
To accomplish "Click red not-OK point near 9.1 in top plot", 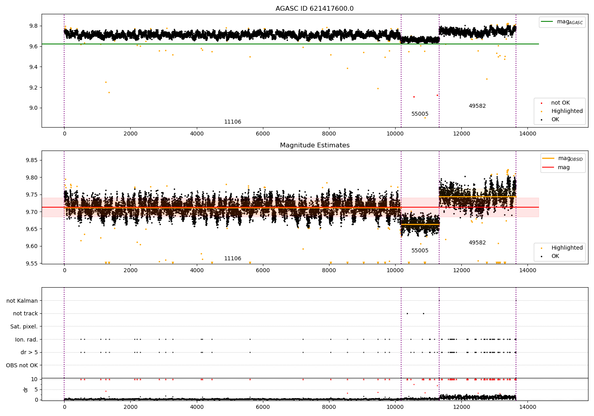I will pos(414,97).
